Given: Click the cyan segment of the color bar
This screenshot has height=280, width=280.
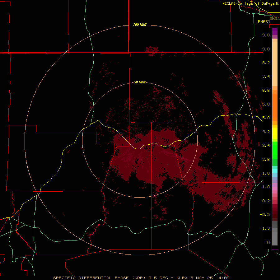Looking at the screenshot, I should tap(275, 171).
